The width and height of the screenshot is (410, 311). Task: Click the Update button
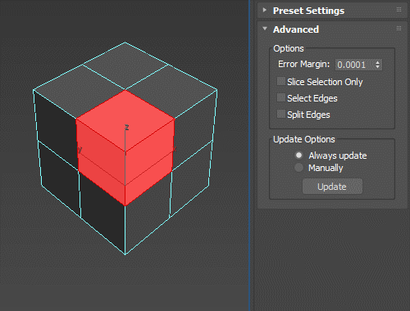click(x=332, y=187)
